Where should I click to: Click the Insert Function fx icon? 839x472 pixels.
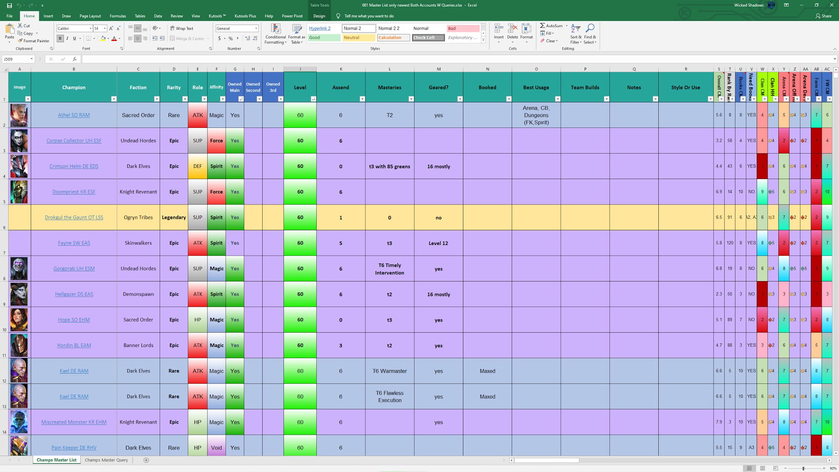click(75, 59)
